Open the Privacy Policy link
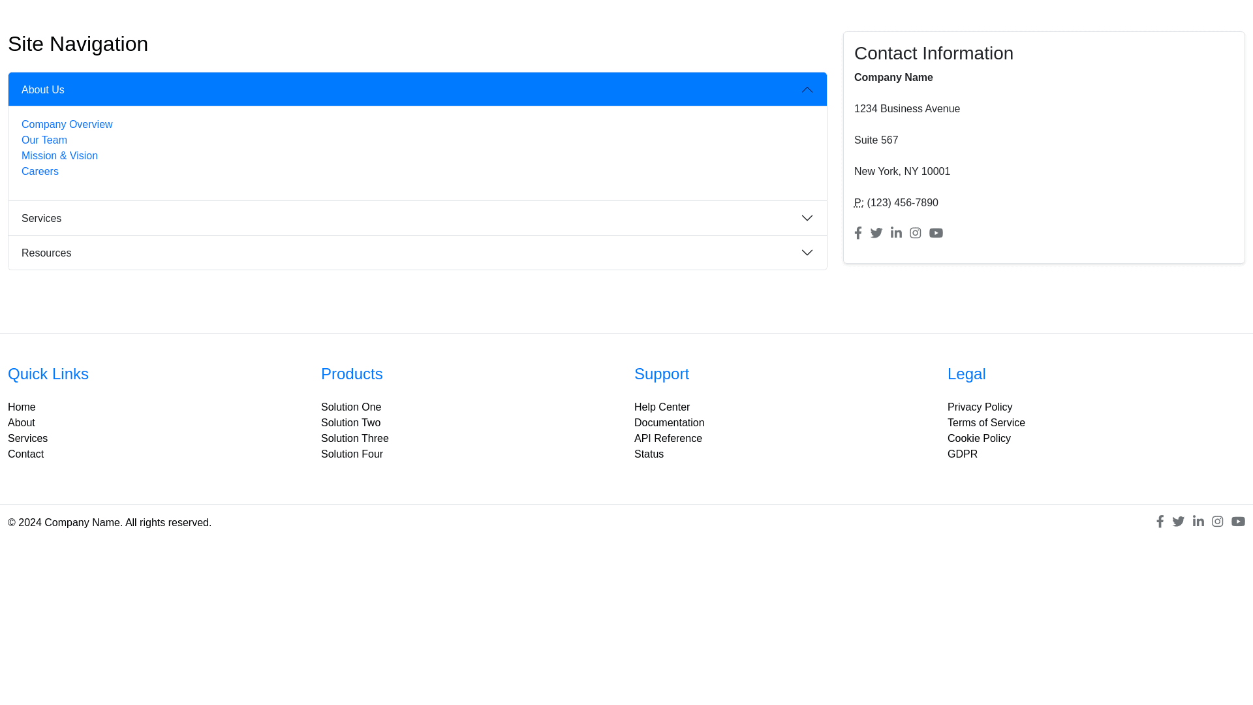This screenshot has width=1253, height=705. (x=980, y=407)
